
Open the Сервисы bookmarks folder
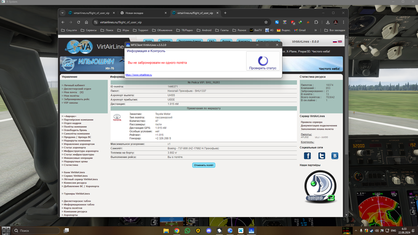click(x=88, y=30)
